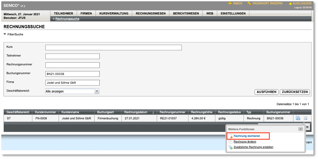Viewport: 318px width, 159px height.
Task: Sort by Kundennummer column header
Action: coord(45,112)
